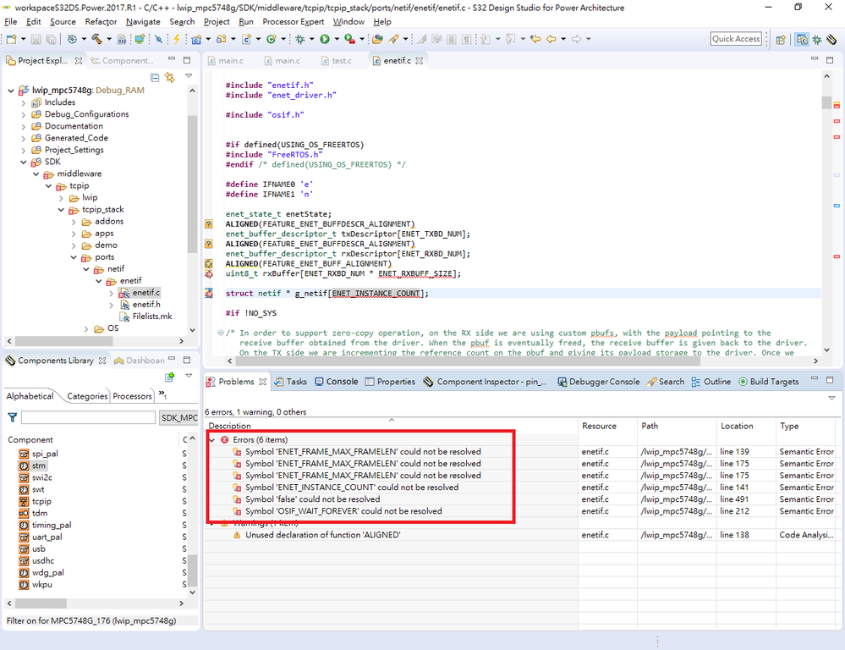
Task: Open the Refactor menu
Action: (x=101, y=21)
